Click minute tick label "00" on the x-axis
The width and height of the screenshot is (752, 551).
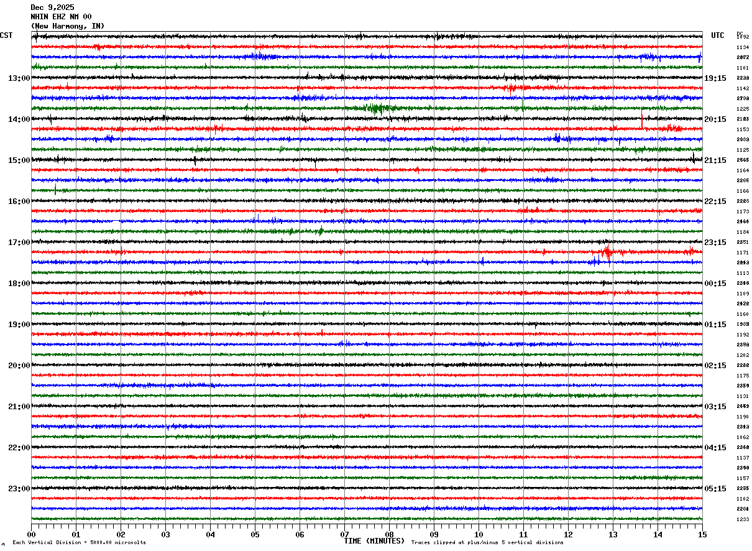pyautogui.click(x=31, y=534)
